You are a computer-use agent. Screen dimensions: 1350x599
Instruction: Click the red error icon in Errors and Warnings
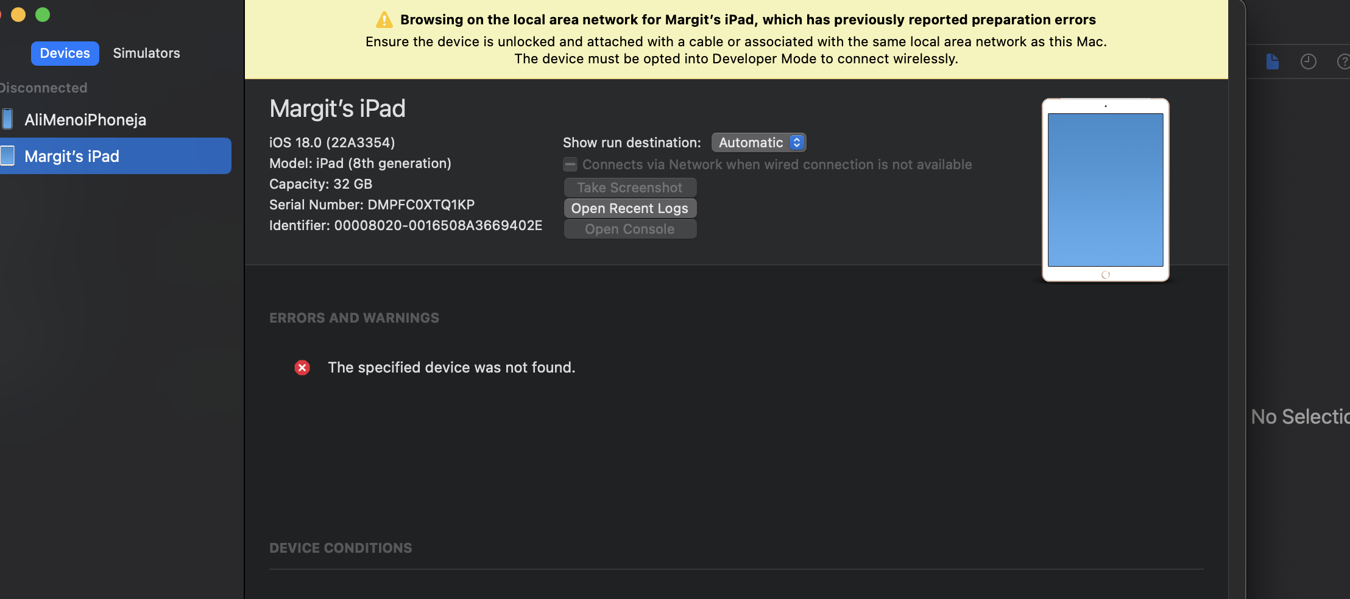tap(302, 368)
